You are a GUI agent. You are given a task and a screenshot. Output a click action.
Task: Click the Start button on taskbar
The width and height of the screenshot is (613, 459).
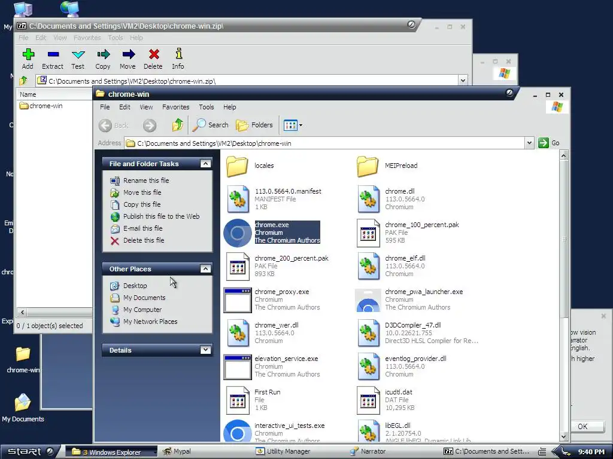(x=29, y=452)
